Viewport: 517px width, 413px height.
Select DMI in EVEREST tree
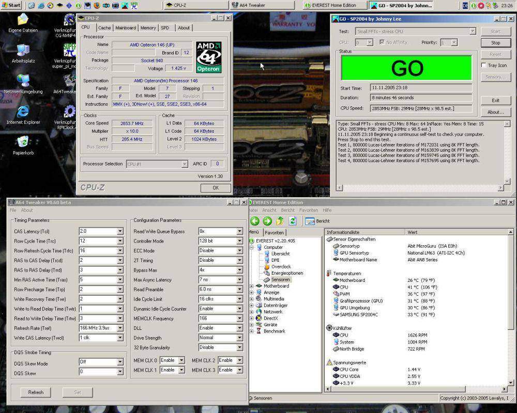(x=275, y=260)
